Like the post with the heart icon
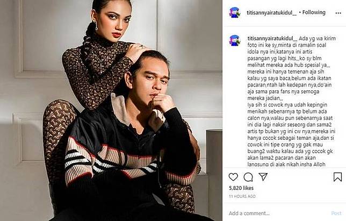The width and height of the screenshot is (346, 221). point(233,177)
